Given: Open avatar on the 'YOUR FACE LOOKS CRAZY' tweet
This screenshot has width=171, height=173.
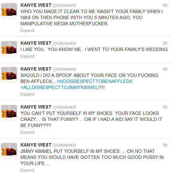Looking at the screenshot, I should point(9,113).
